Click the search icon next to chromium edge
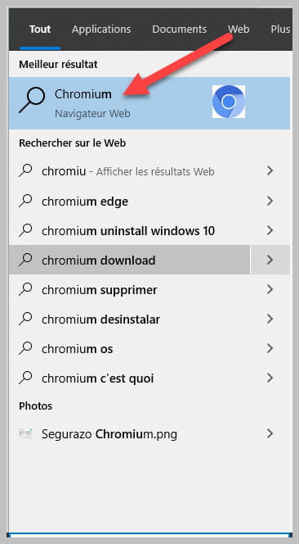This screenshot has height=544, width=299. [25, 201]
